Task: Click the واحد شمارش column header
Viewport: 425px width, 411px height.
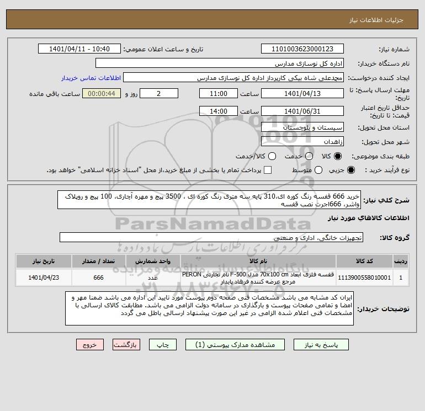Action: pyautogui.click(x=153, y=261)
